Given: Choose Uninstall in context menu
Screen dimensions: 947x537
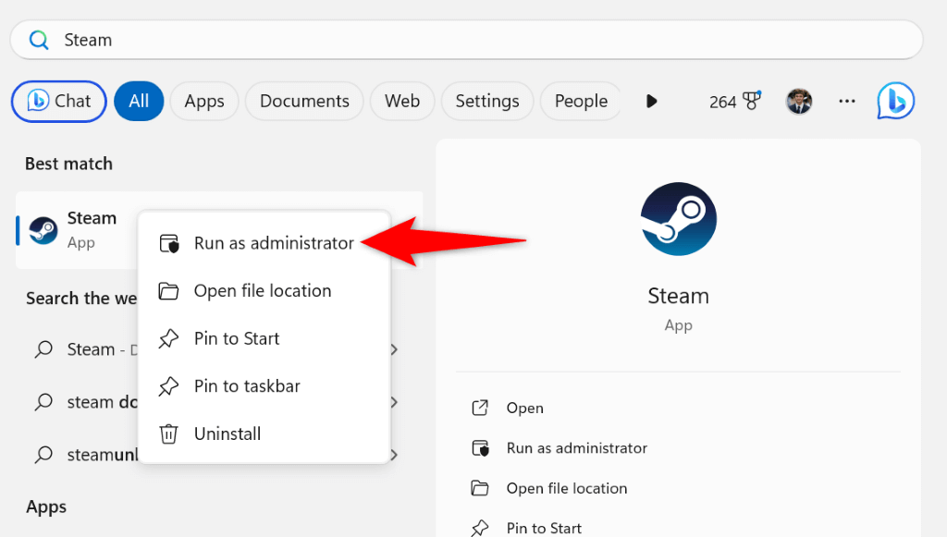Looking at the screenshot, I should coord(264,433).
